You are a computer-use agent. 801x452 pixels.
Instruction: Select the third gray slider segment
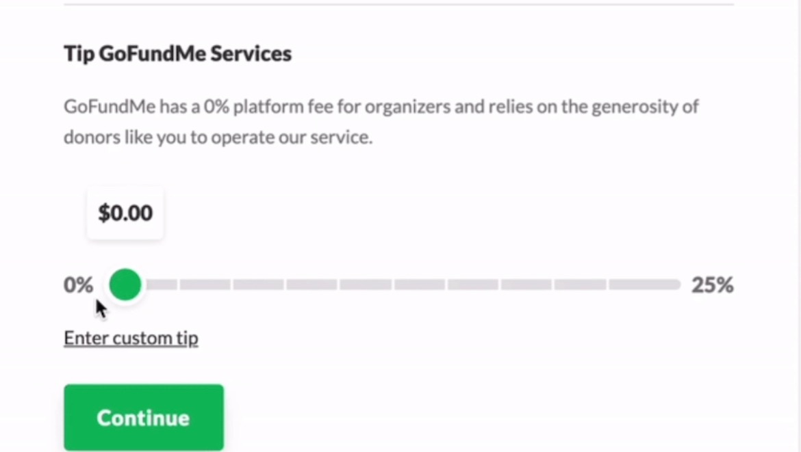pyautogui.click(x=258, y=284)
